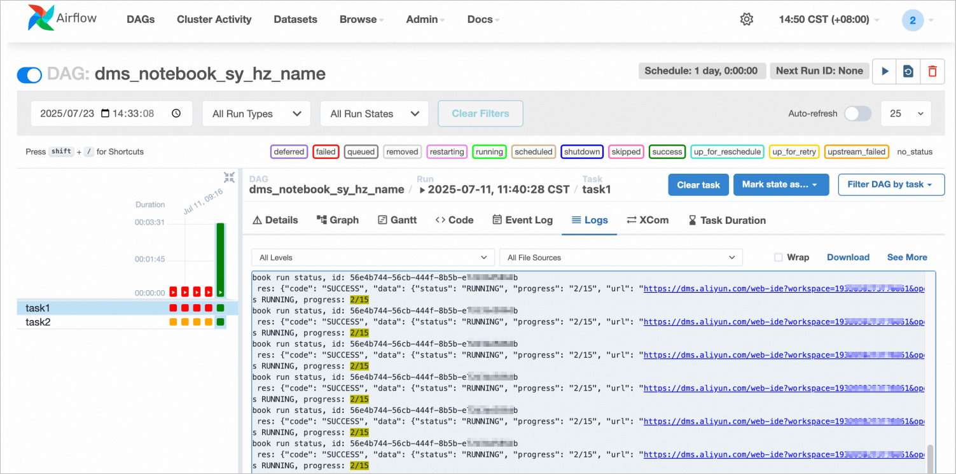Click the green success square in the task1 row
Viewport: 956px width, 474px height.
coord(220,308)
